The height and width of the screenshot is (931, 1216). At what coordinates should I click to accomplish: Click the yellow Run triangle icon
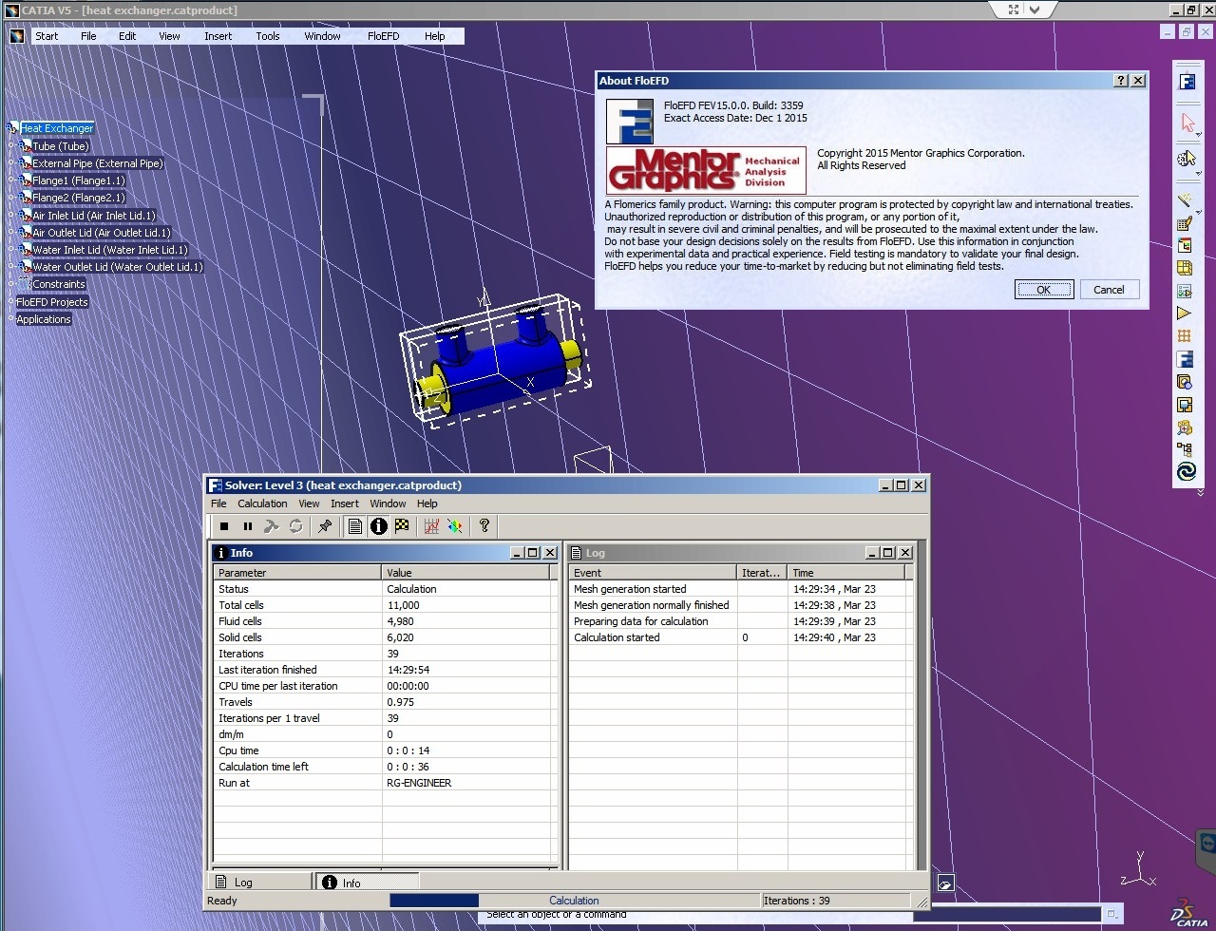point(1185,313)
